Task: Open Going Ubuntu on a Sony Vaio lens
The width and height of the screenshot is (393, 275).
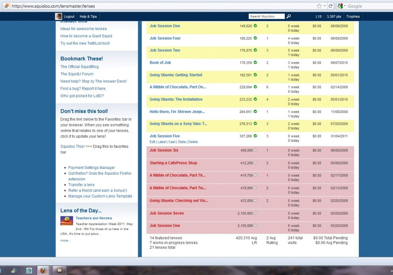Action: pyautogui.click(x=178, y=124)
